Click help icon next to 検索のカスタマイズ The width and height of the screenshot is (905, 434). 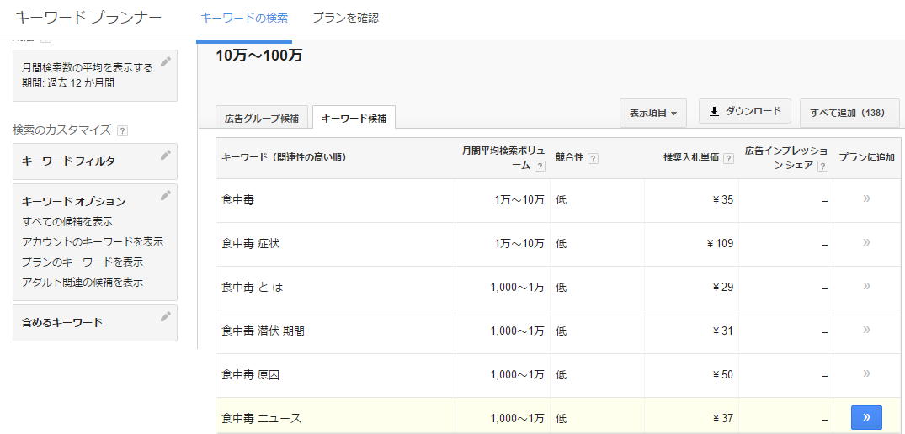point(122,130)
